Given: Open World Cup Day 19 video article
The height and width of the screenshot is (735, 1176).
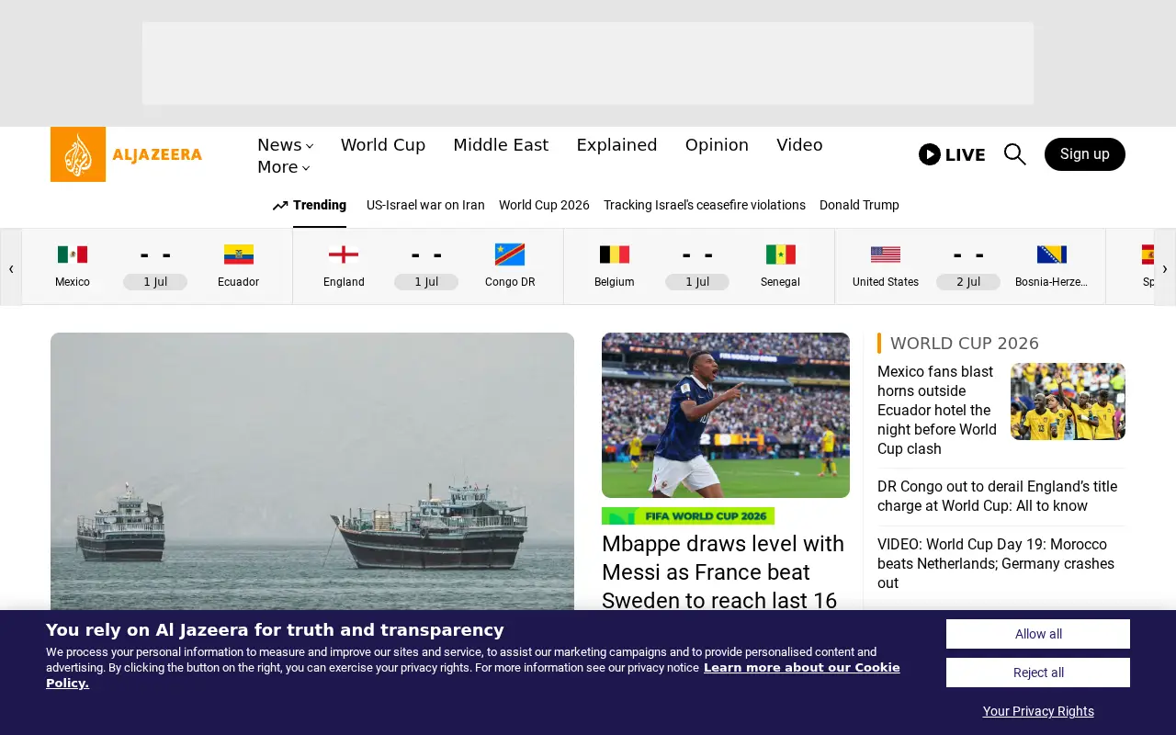Looking at the screenshot, I should (x=996, y=563).
